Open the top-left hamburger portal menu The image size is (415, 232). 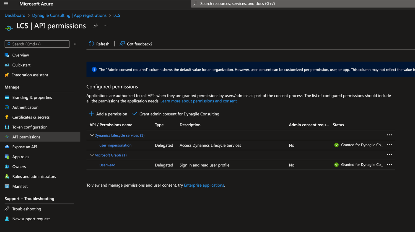pyautogui.click(x=6, y=4)
